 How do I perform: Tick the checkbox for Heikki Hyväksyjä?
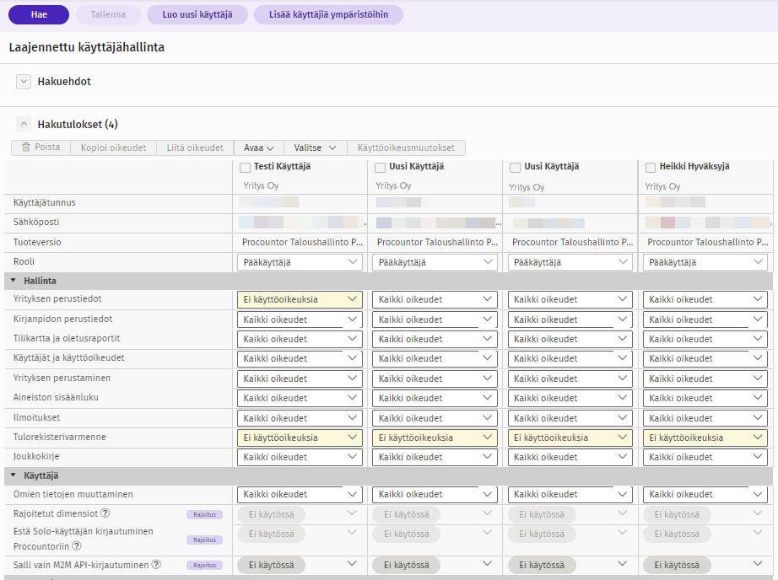(651, 168)
